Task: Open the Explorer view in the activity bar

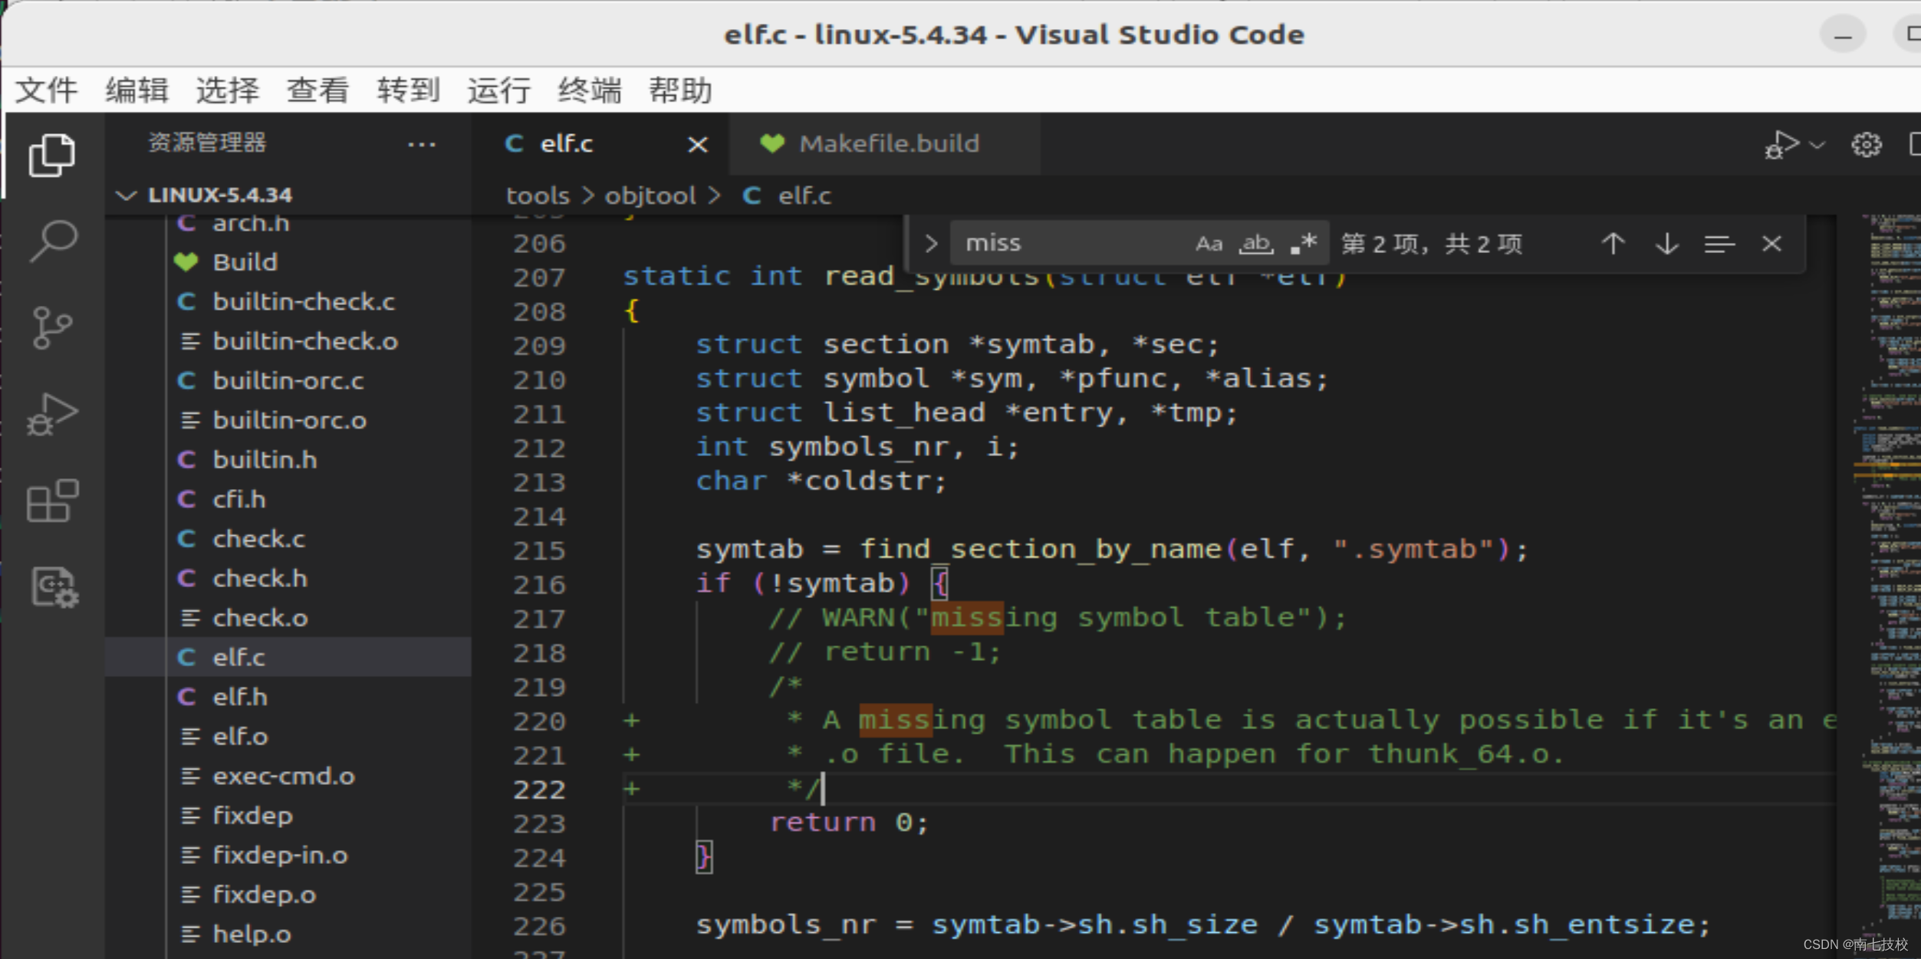Action: (x=51, y=156)
